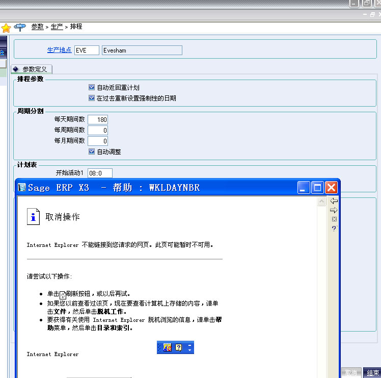Click the Evesham site name field

[142, 51]
